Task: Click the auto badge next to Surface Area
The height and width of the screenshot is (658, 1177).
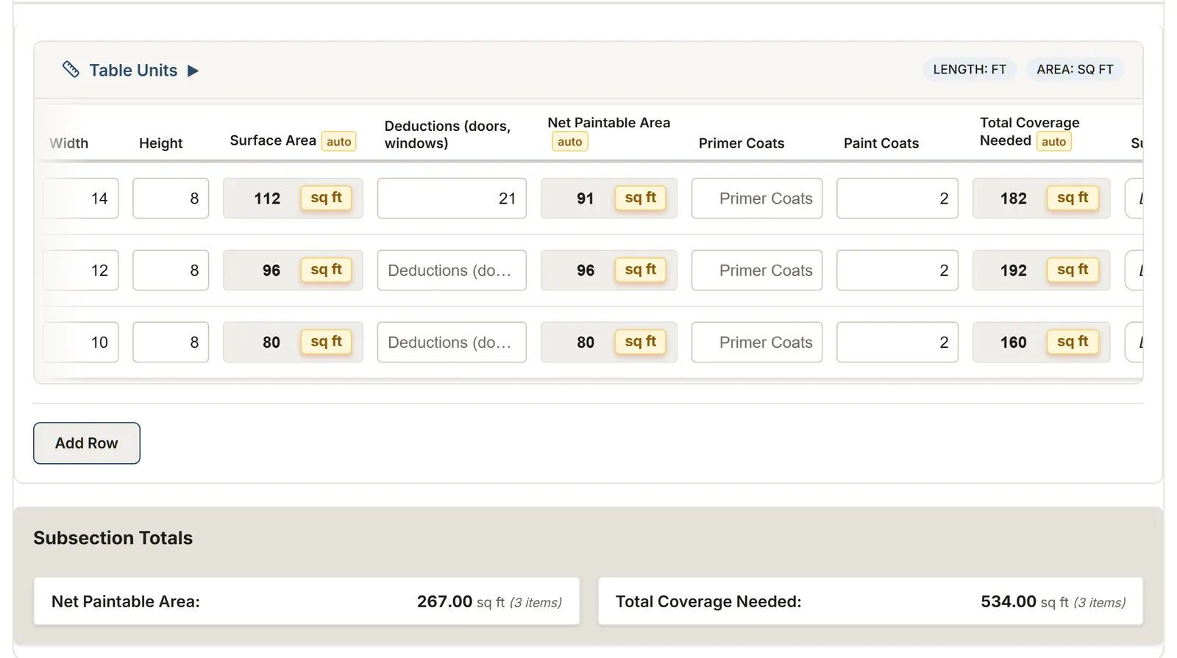Action: pos(339,141)
